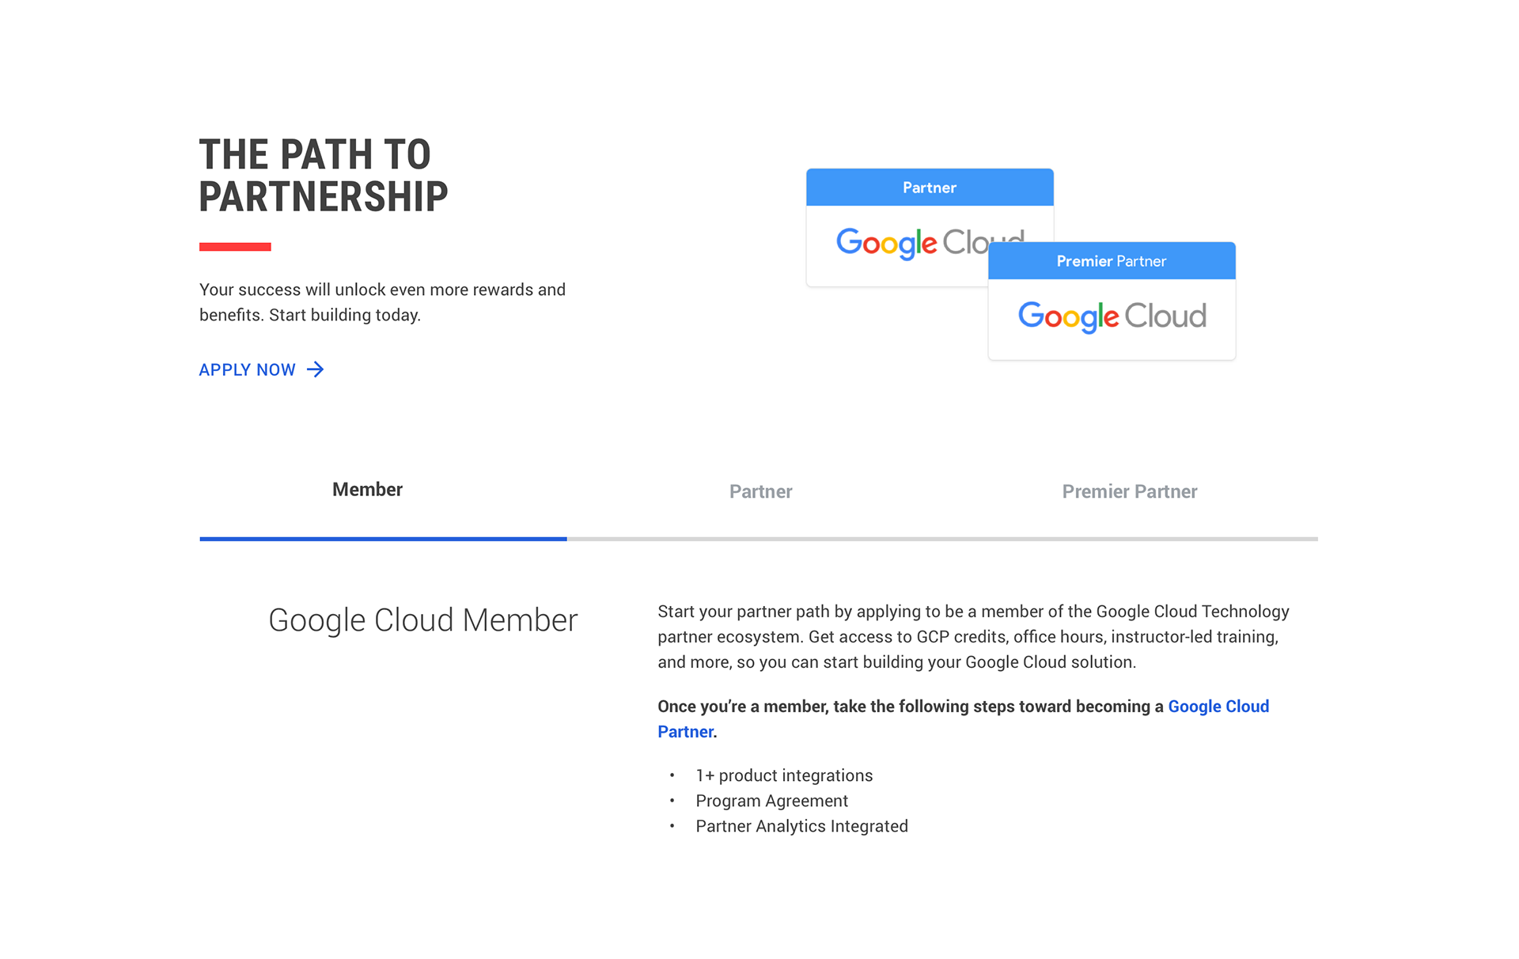Click the Google Cloud logo on Partner badge
This screenshot has height=959, width=1519.
click(911, 242)
